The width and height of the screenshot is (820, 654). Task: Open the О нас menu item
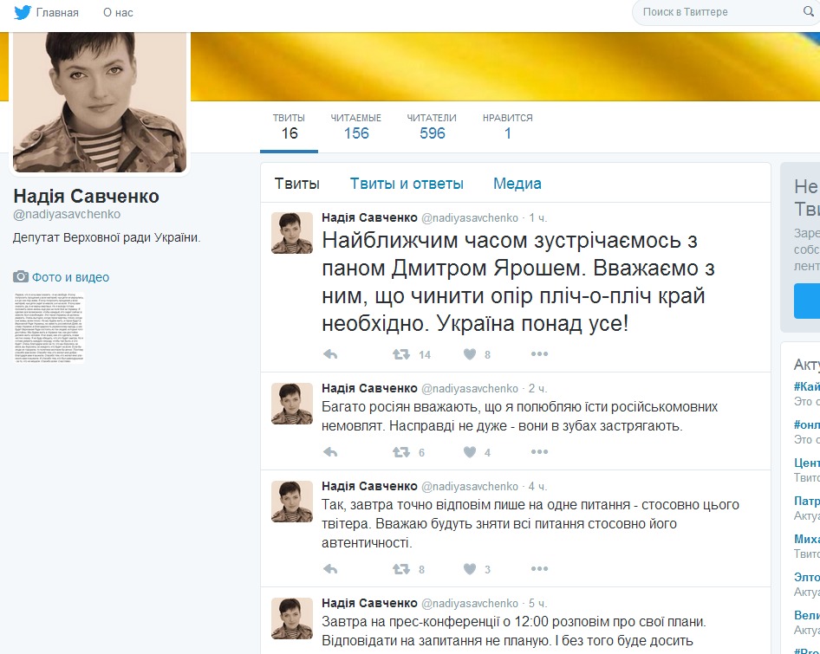118,12
